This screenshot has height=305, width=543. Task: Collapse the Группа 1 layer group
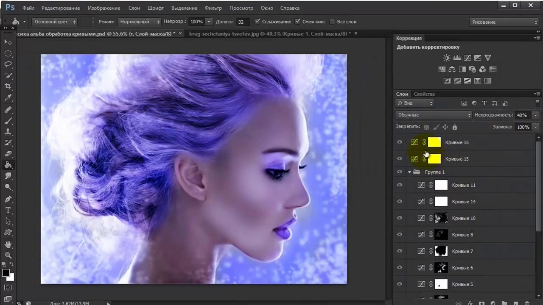click(x=409, y=172)
